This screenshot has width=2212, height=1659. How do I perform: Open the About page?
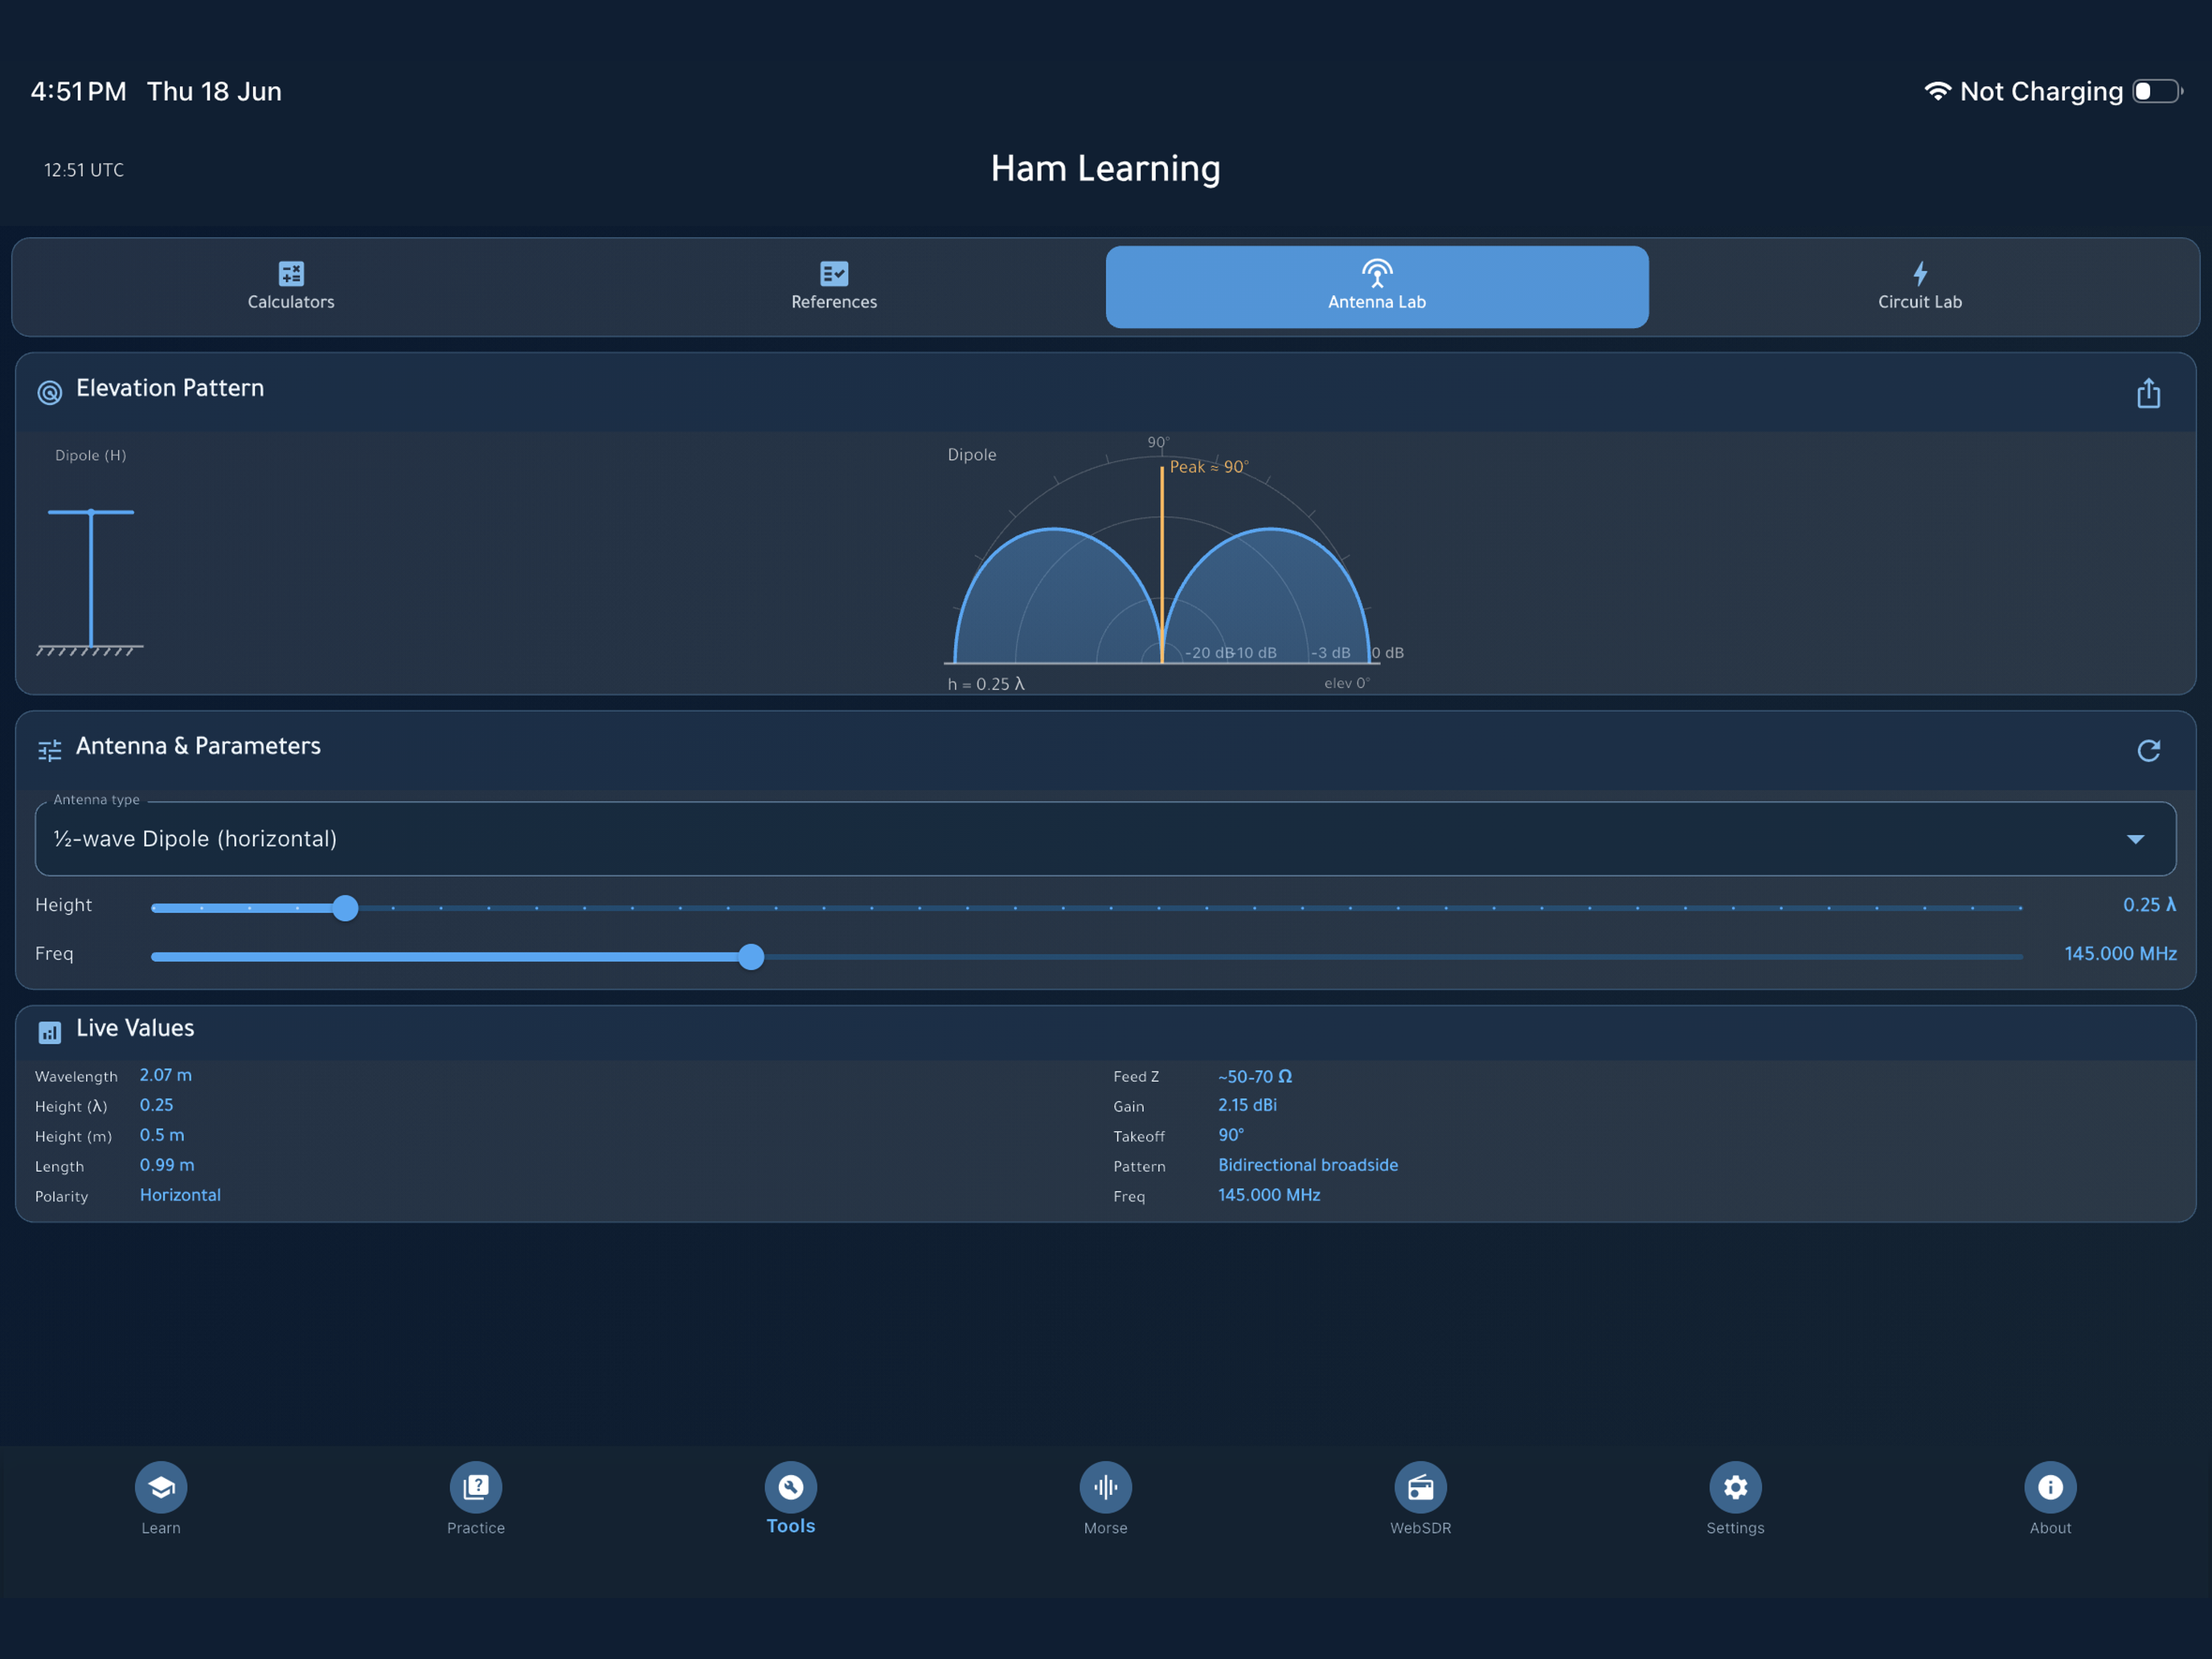point(2050,1499)
